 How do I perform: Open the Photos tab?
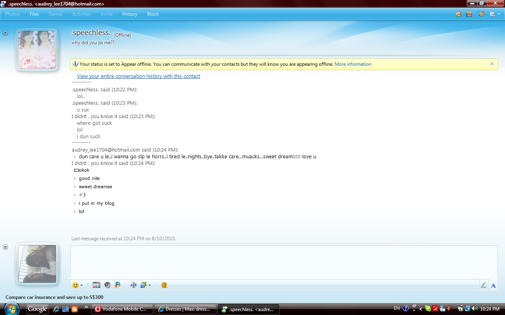[13, 14]
